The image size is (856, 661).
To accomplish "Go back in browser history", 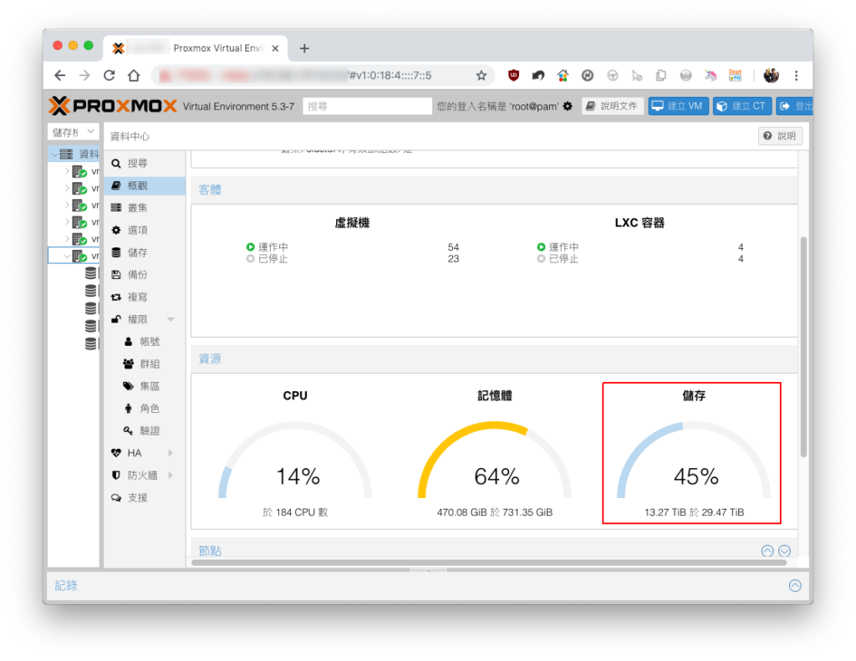I will (60, 75).
